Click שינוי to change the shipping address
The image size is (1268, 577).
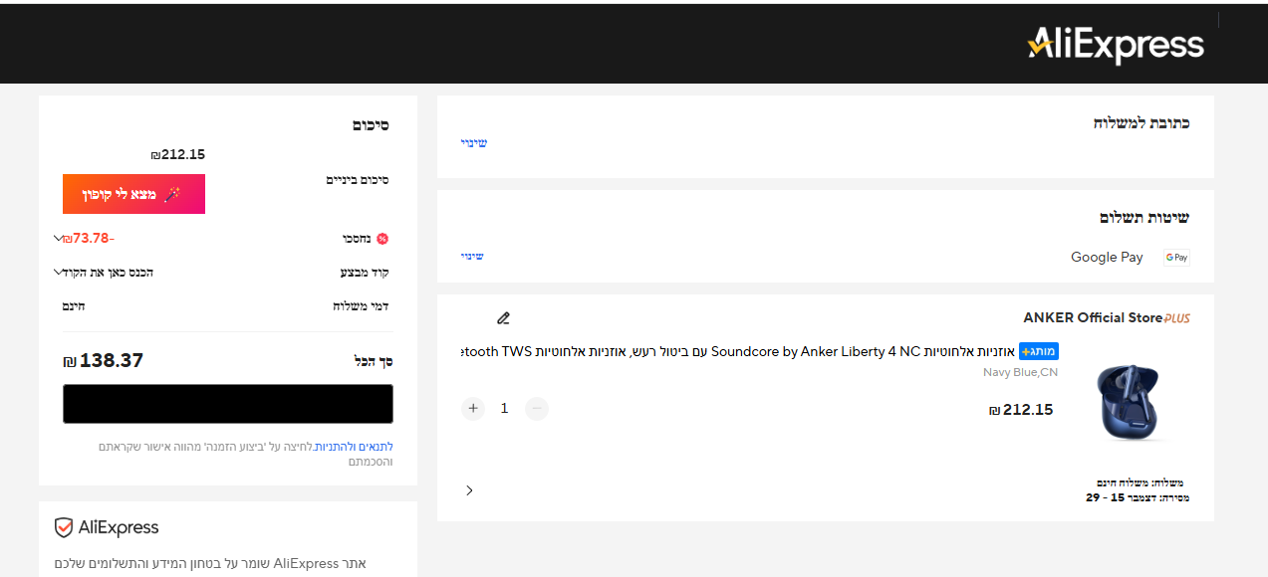473,143
